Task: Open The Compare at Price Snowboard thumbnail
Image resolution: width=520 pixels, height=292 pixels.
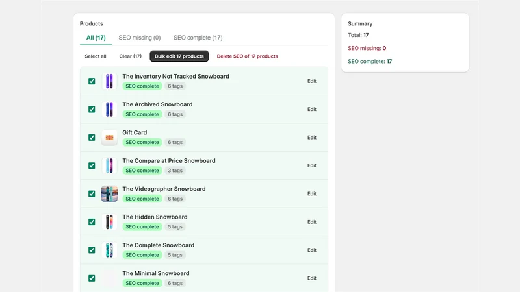Action: coord(109,165)
